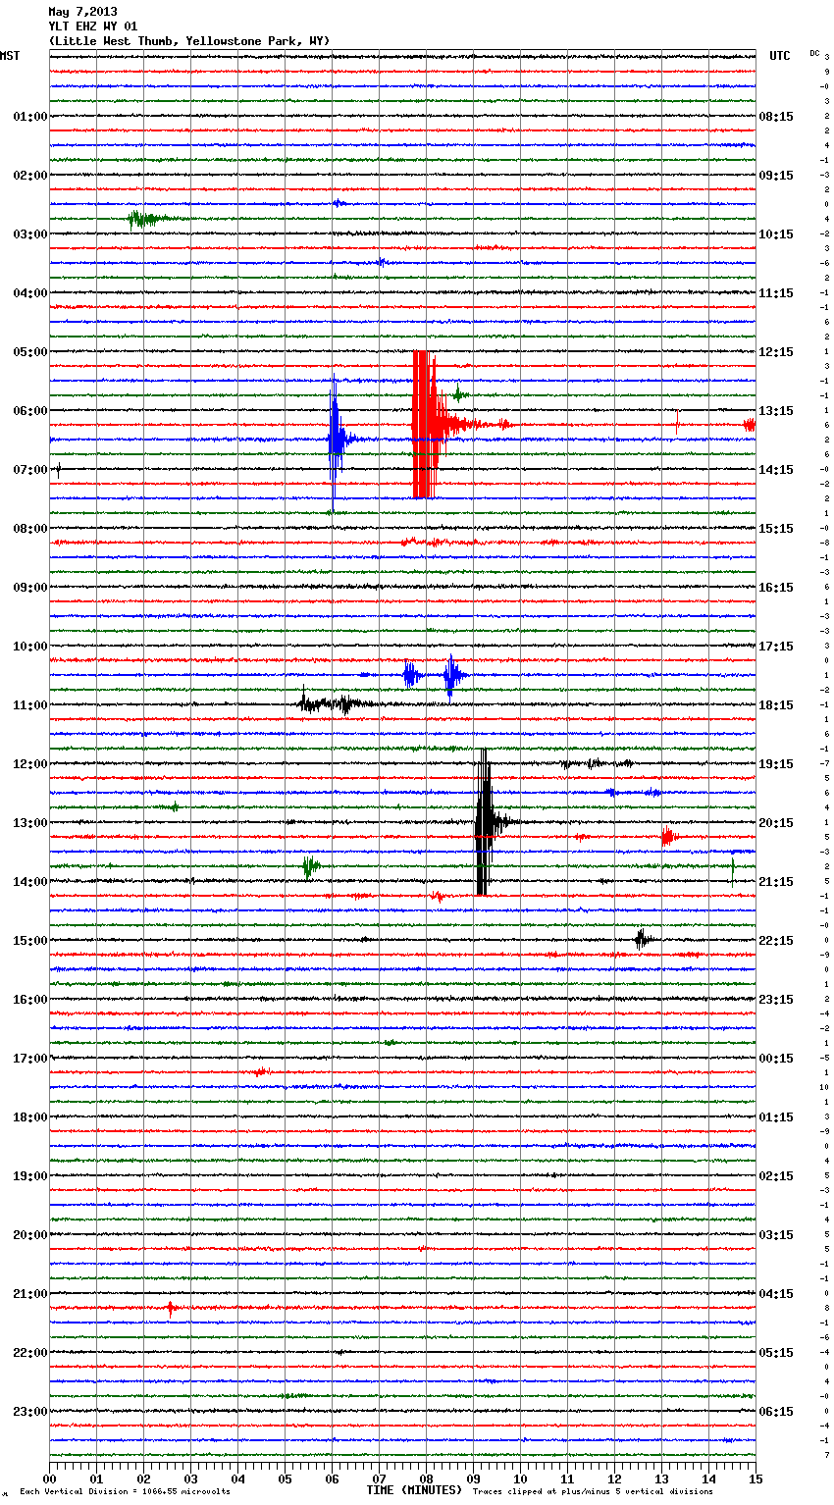Click the "09:15" UTC time label
This screenshot has height=1505, width=834.
776,176
